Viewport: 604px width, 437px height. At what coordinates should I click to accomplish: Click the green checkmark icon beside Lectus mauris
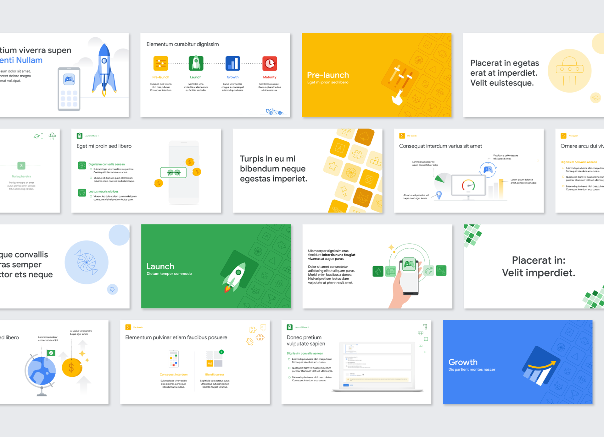click(x=82, y=192)
